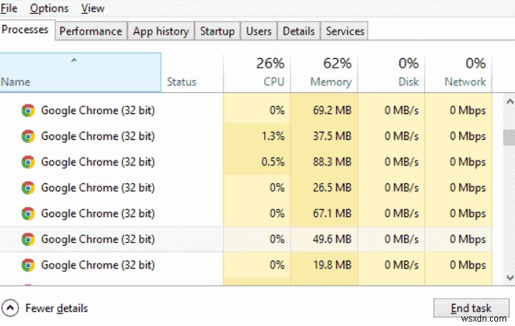
Task: Select the Google Chrome process using 37.5 MB
Action: coord(246,136)
